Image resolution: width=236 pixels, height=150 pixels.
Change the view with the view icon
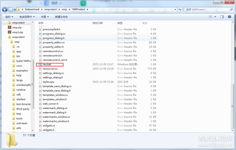211,17
